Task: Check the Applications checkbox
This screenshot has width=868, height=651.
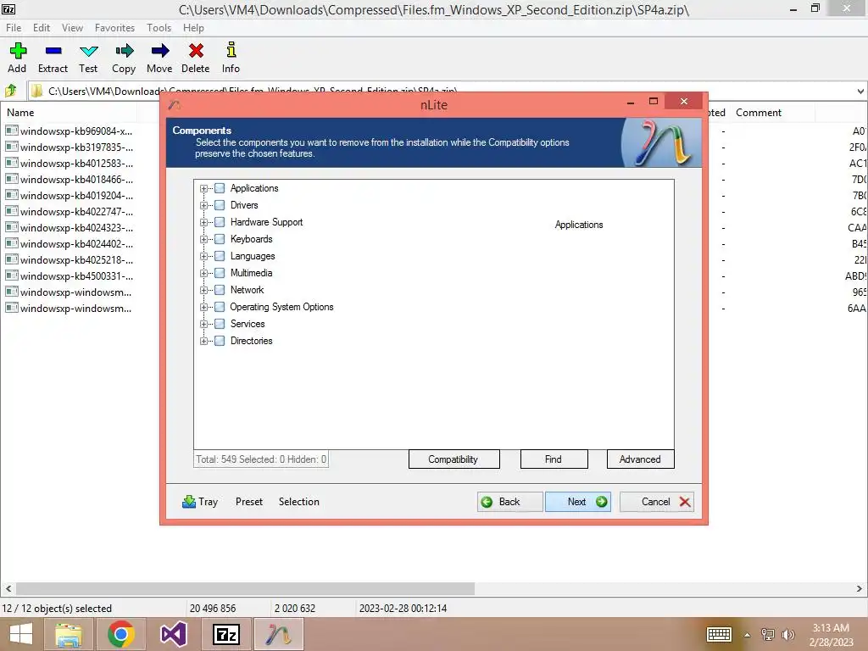Action: (220, 188)
